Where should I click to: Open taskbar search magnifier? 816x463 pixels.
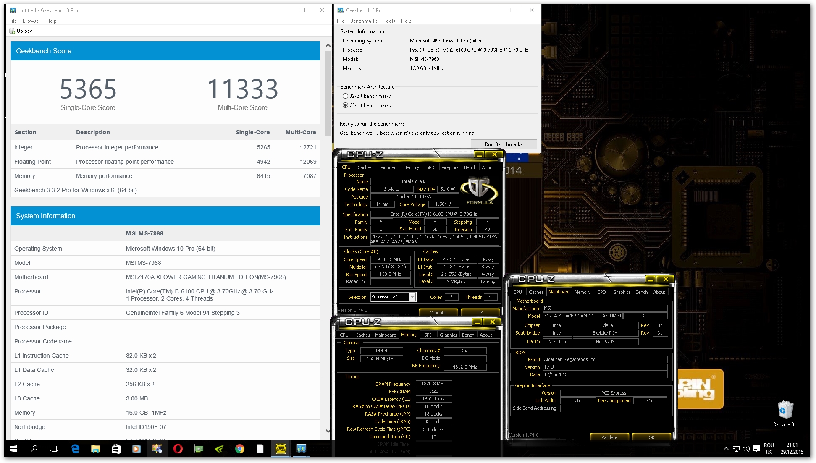coord(34,449)
